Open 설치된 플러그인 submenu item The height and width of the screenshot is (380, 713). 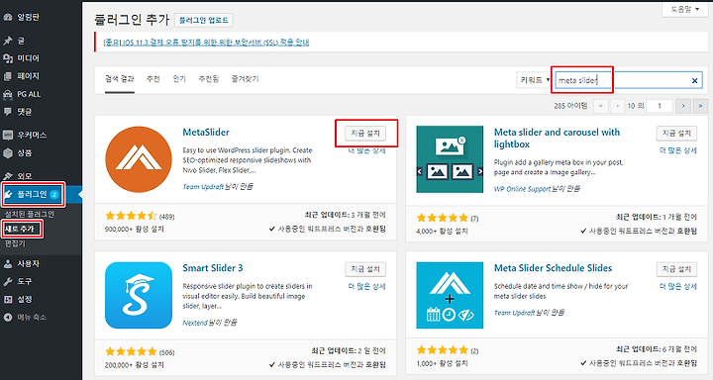(30, 214)
